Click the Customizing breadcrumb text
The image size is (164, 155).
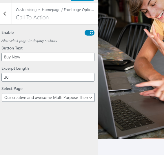point(26,10)
